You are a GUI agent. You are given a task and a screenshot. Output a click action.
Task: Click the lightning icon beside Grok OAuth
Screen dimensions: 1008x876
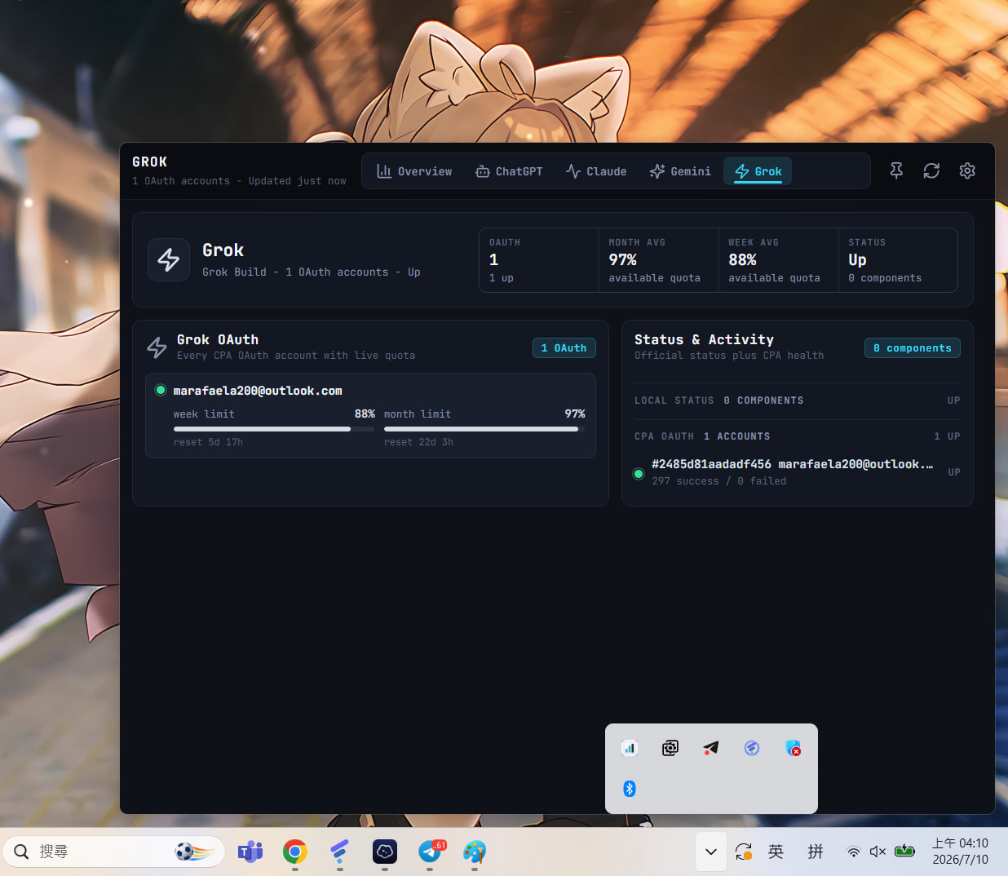157,347
